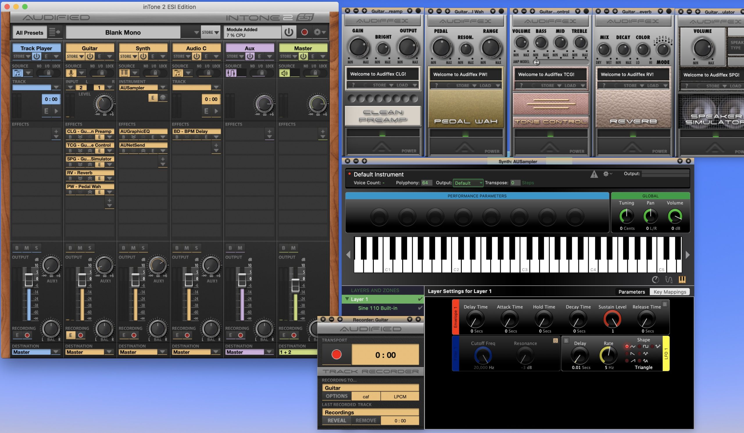The width and height of the screenshot is (744, 433).
Task: Click the Polyphony value field showing 64
Action: [x=426, y=183]
